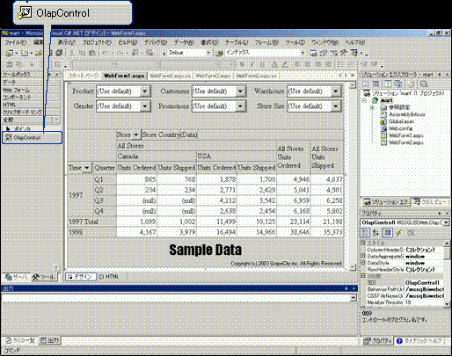Select AssemblyInfo.cs in Solution Explorer

coord(407,114)
